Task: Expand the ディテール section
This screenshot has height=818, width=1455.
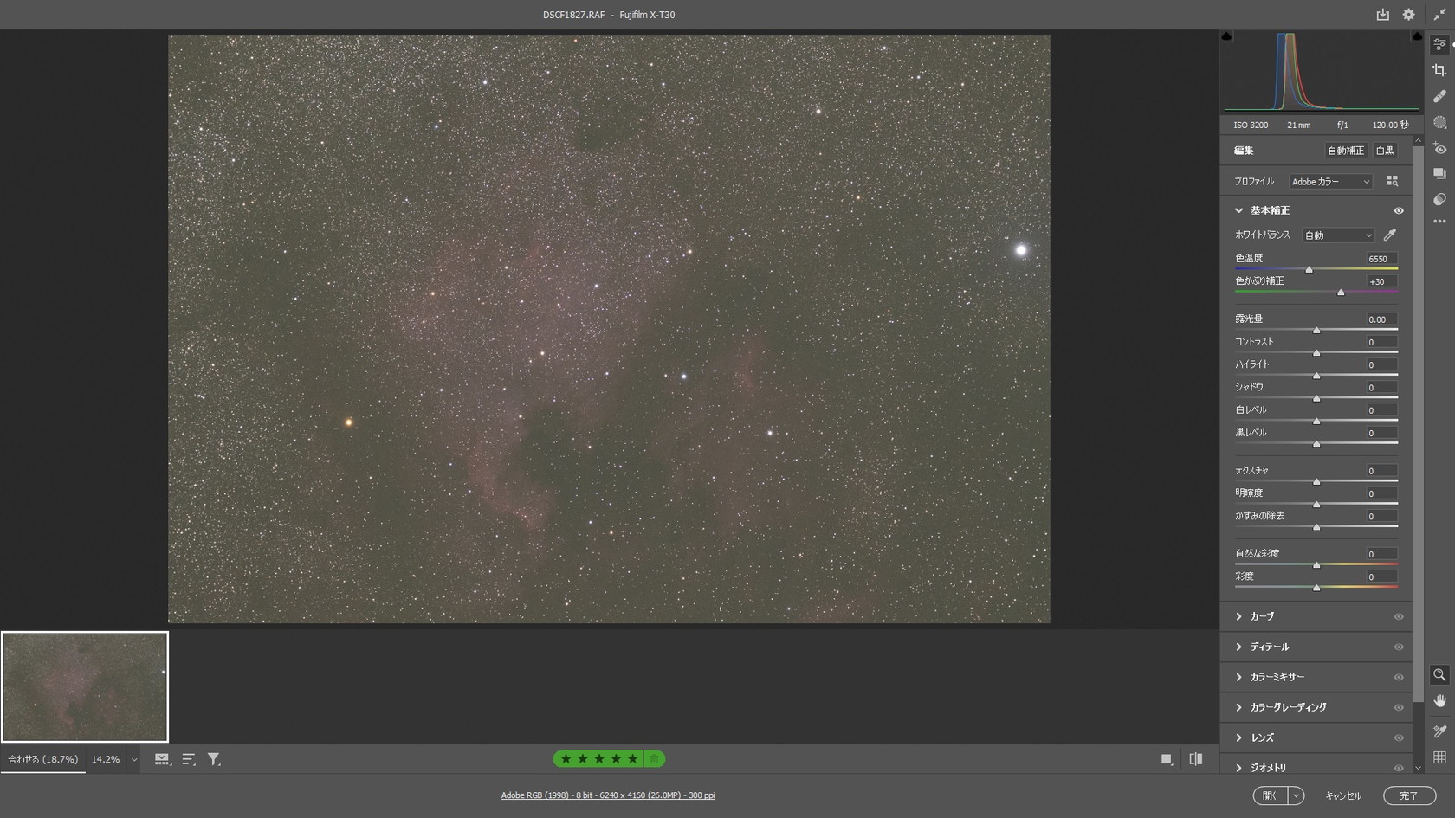Action: pos(1270,647)
